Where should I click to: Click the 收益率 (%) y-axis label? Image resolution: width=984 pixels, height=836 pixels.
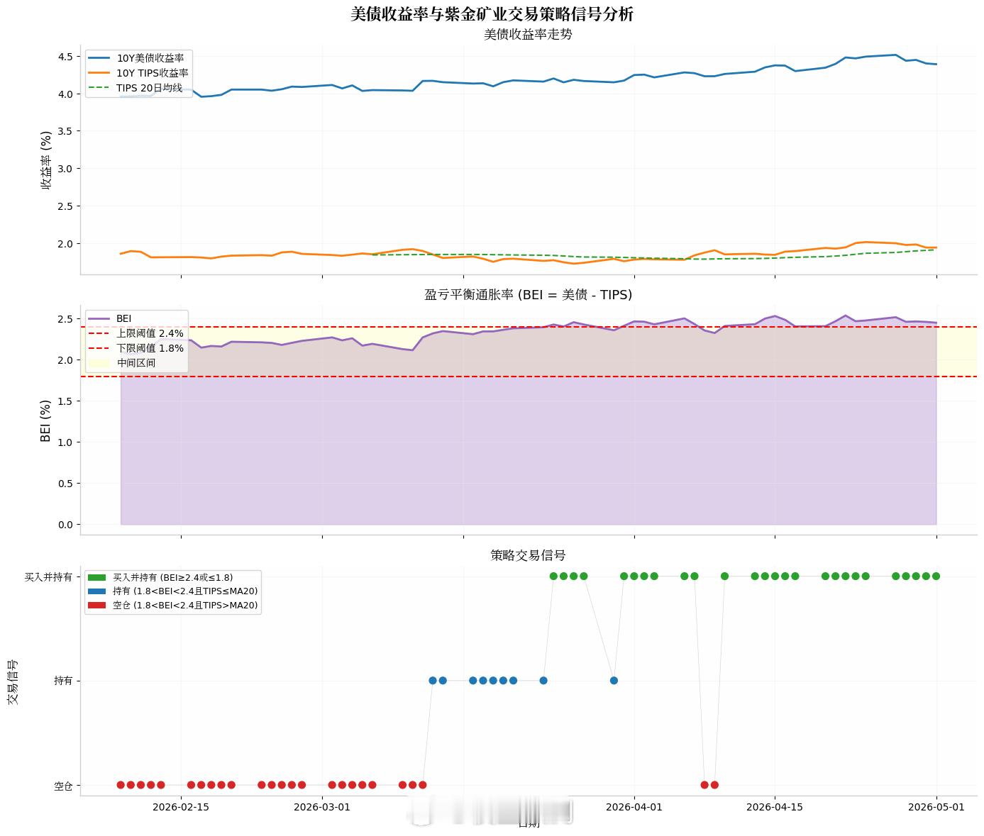pos(46,160)
